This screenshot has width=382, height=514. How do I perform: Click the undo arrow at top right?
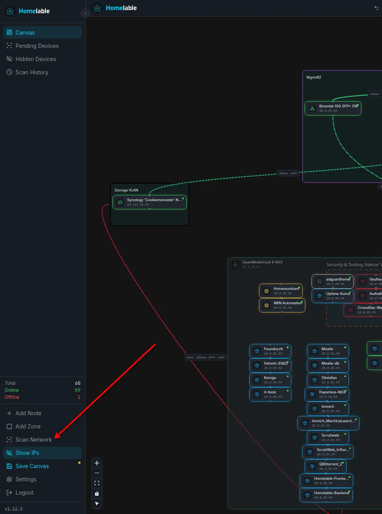point(376,8)
